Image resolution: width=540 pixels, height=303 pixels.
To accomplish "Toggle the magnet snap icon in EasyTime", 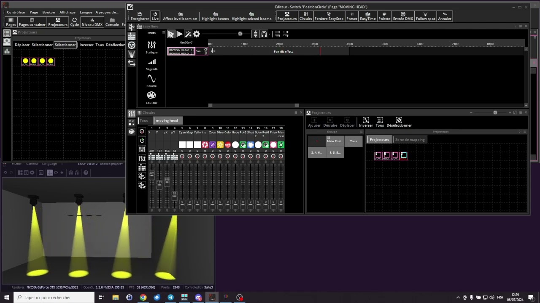I will point(264,34).
